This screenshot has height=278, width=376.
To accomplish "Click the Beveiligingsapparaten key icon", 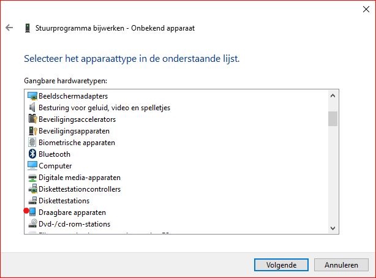I will (32, 131).
